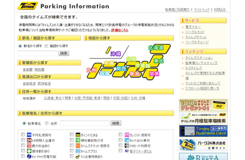
Task: Click the RV/1BOX車可 icon
Action: (x=127, y=140)
